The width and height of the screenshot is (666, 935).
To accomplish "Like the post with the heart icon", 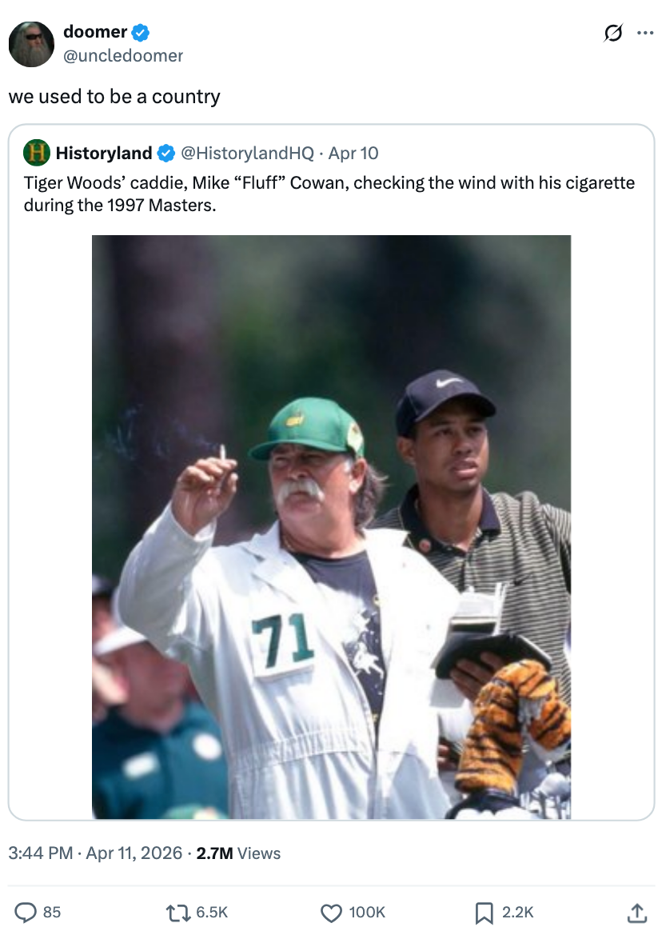I will click(331, 912).
